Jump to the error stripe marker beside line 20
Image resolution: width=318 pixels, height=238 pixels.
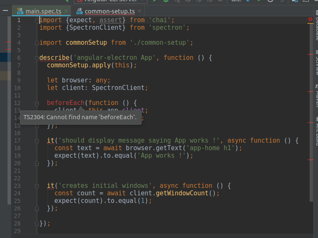tap(310, 160)
